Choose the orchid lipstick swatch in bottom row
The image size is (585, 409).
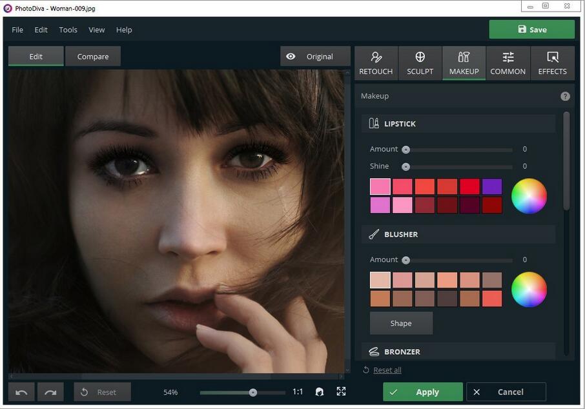380,205
